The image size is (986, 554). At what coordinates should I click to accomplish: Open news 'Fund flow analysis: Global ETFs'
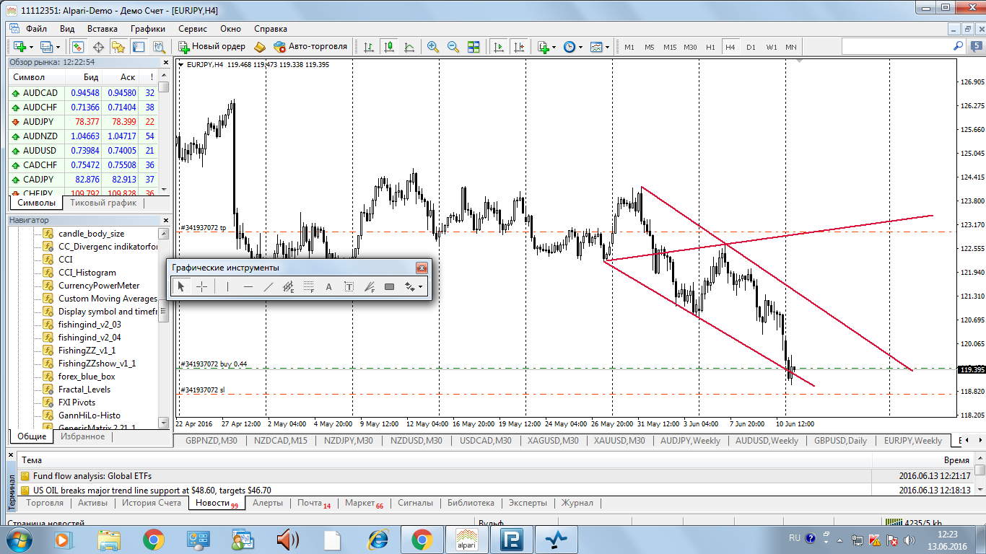(92, 476)
